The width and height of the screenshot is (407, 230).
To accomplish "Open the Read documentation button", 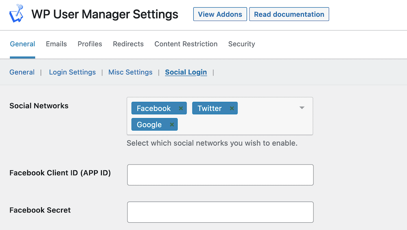I will click(x=289, y=14).
